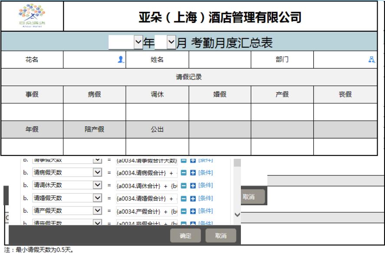Screen dimensions: 385x253
Task: Click the Atour Hotel logo image
Action: [x=32, y=16]
